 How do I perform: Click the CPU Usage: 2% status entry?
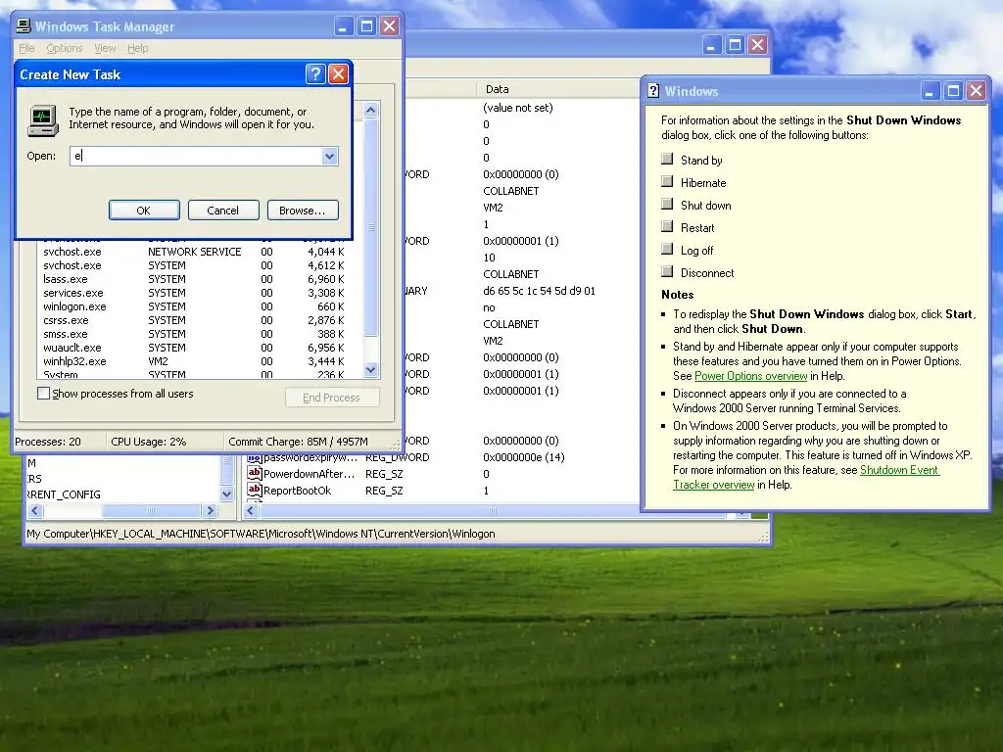coord(149,442)
